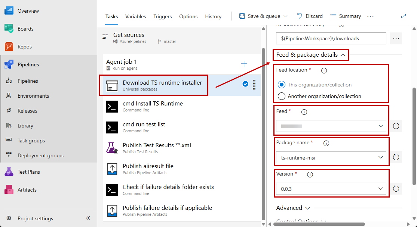Click the details pane vertical scrollbar
Screen dimensions: 417x227
click(x=414, y=136)
